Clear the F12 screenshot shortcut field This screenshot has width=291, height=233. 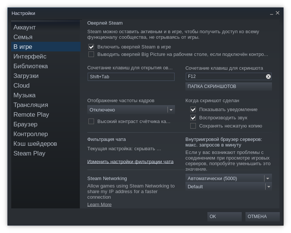[268, 76]
